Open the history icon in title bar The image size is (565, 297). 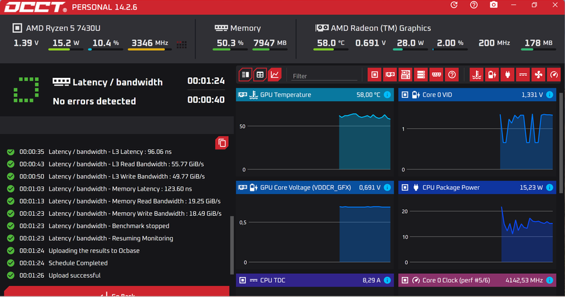pos(454,5)
